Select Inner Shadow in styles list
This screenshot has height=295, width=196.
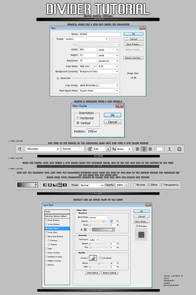point(57,224)
